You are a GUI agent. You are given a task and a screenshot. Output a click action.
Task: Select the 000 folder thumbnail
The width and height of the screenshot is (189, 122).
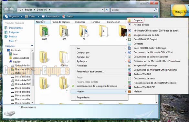point(64,33)
